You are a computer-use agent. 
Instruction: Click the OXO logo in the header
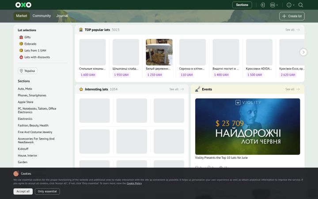point(23,5)
